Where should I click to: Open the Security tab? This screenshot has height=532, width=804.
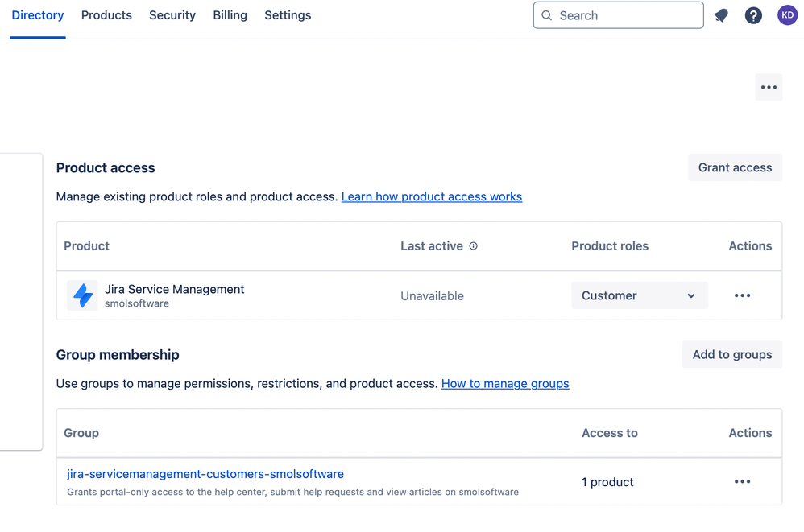point(172,15)
